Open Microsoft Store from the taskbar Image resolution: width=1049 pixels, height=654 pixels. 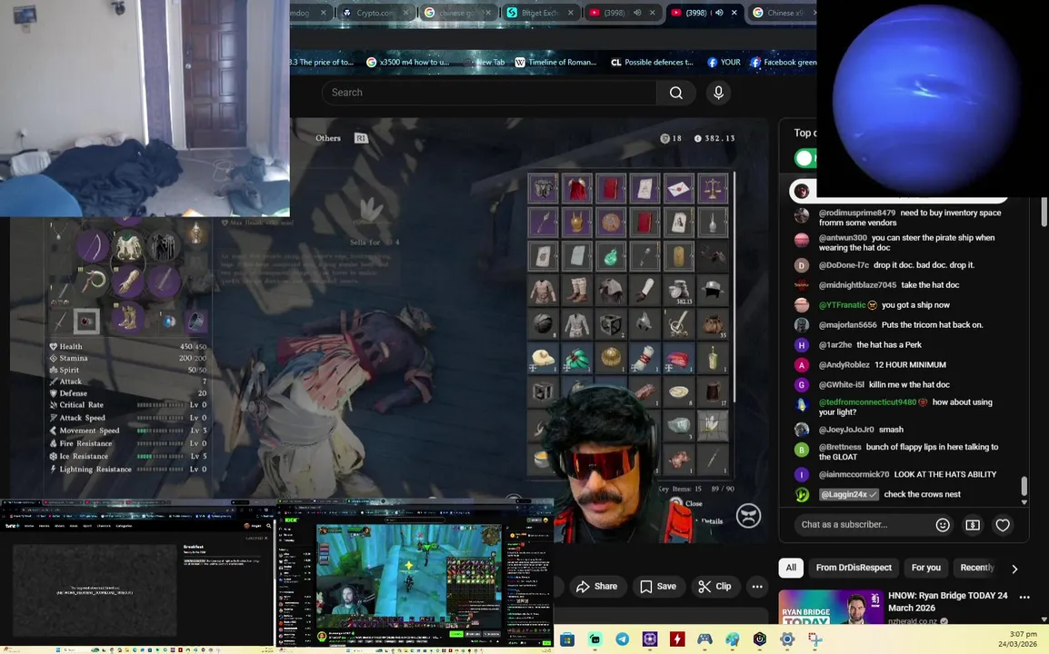click(x=567, y=639)
